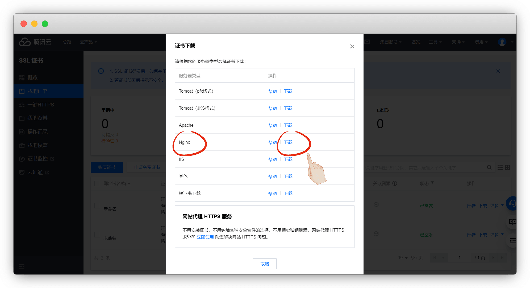Click the mail message icon in header
This screenshot has width=530, height=288.
(x=367, y=42)
